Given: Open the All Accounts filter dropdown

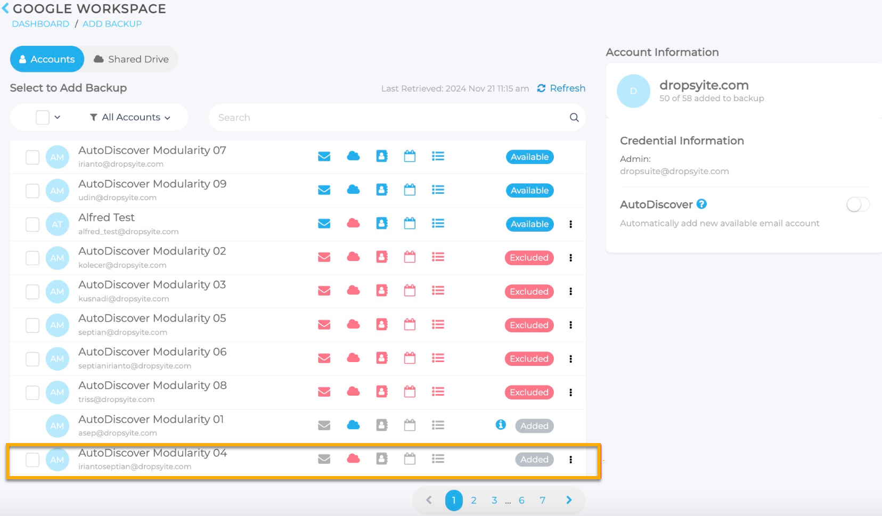Looking at the screenshot, I should click(x=130, y=117).
